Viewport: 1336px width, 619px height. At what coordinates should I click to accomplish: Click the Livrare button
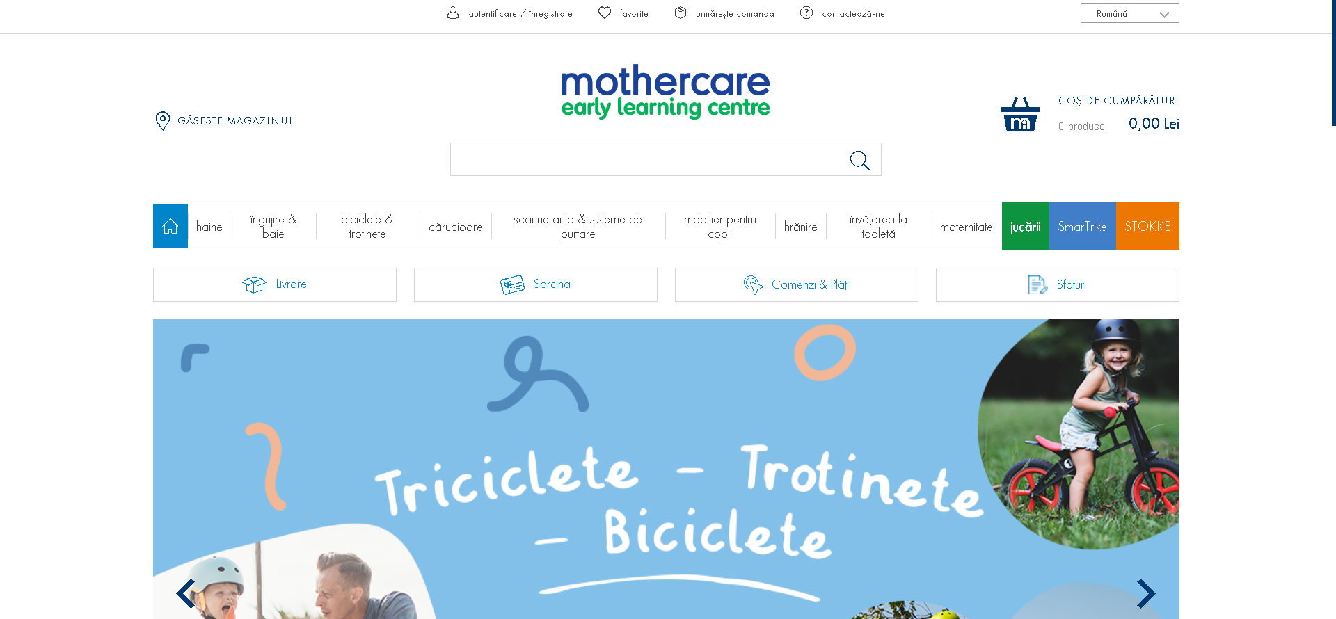click(275, 284)
